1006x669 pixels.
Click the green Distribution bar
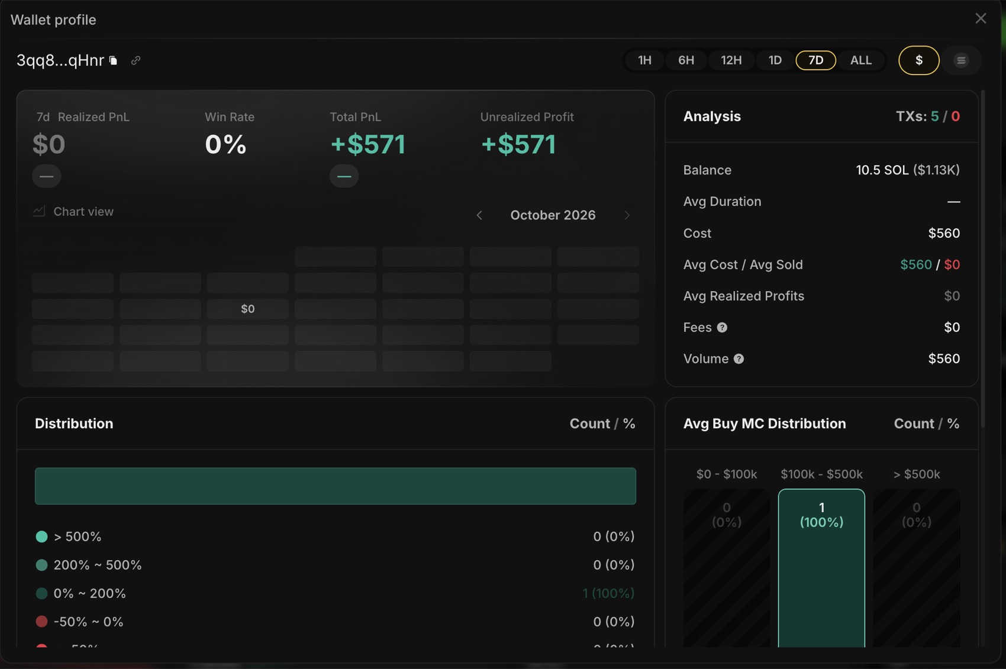pyautogui.click(x=336, y=486)
